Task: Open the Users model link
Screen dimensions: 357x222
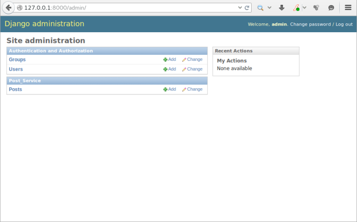Action: [16, 69]
